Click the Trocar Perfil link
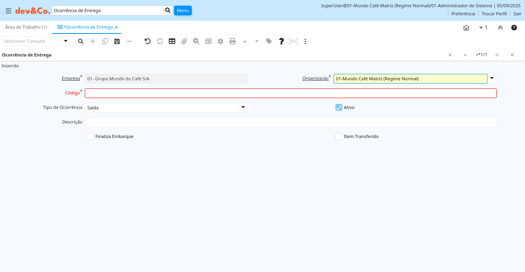The image size is (525, 272). [x=494, y=14]
